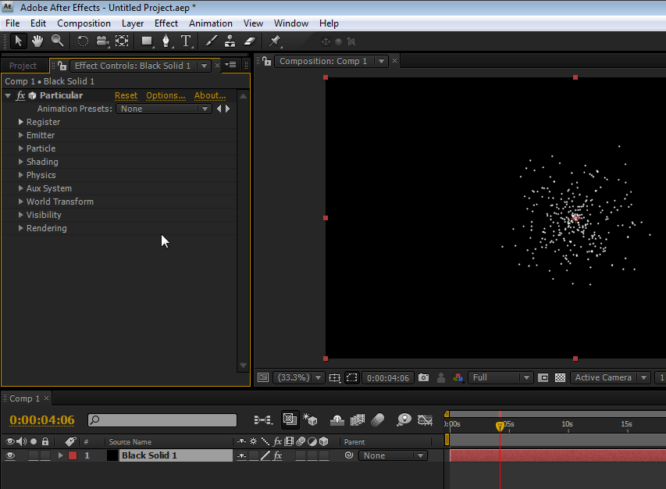Open the Full resolution dropdown
The width and height of the screenshot is (666, 489).
coord(500,378)
